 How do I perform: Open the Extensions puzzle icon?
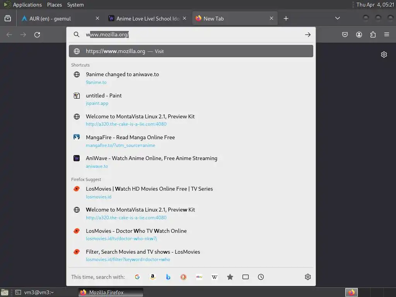pyautogui.click(x=373, y=34)
